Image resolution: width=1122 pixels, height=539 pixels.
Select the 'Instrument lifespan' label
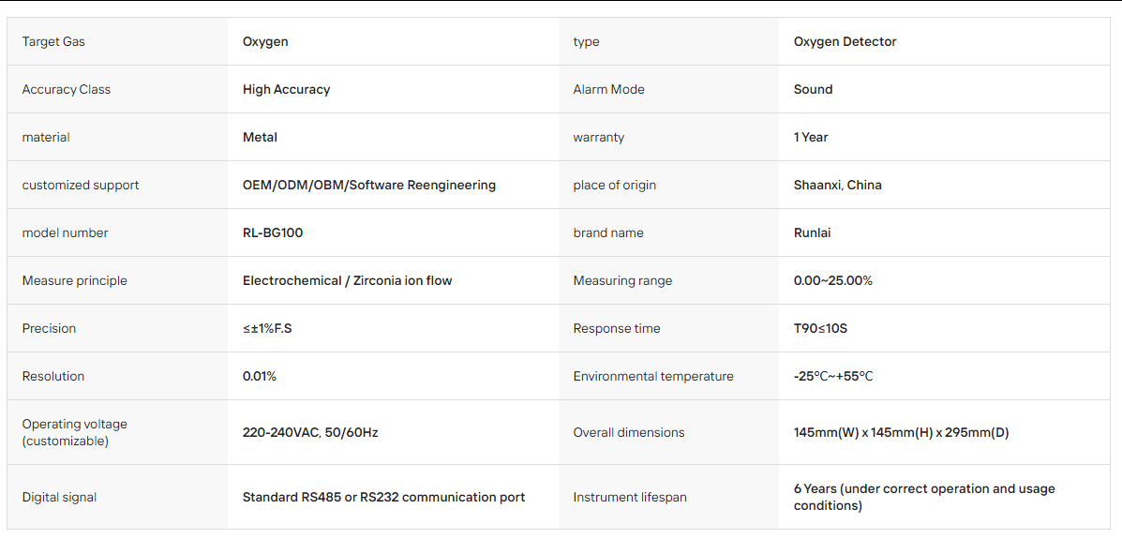click(630, 497)
